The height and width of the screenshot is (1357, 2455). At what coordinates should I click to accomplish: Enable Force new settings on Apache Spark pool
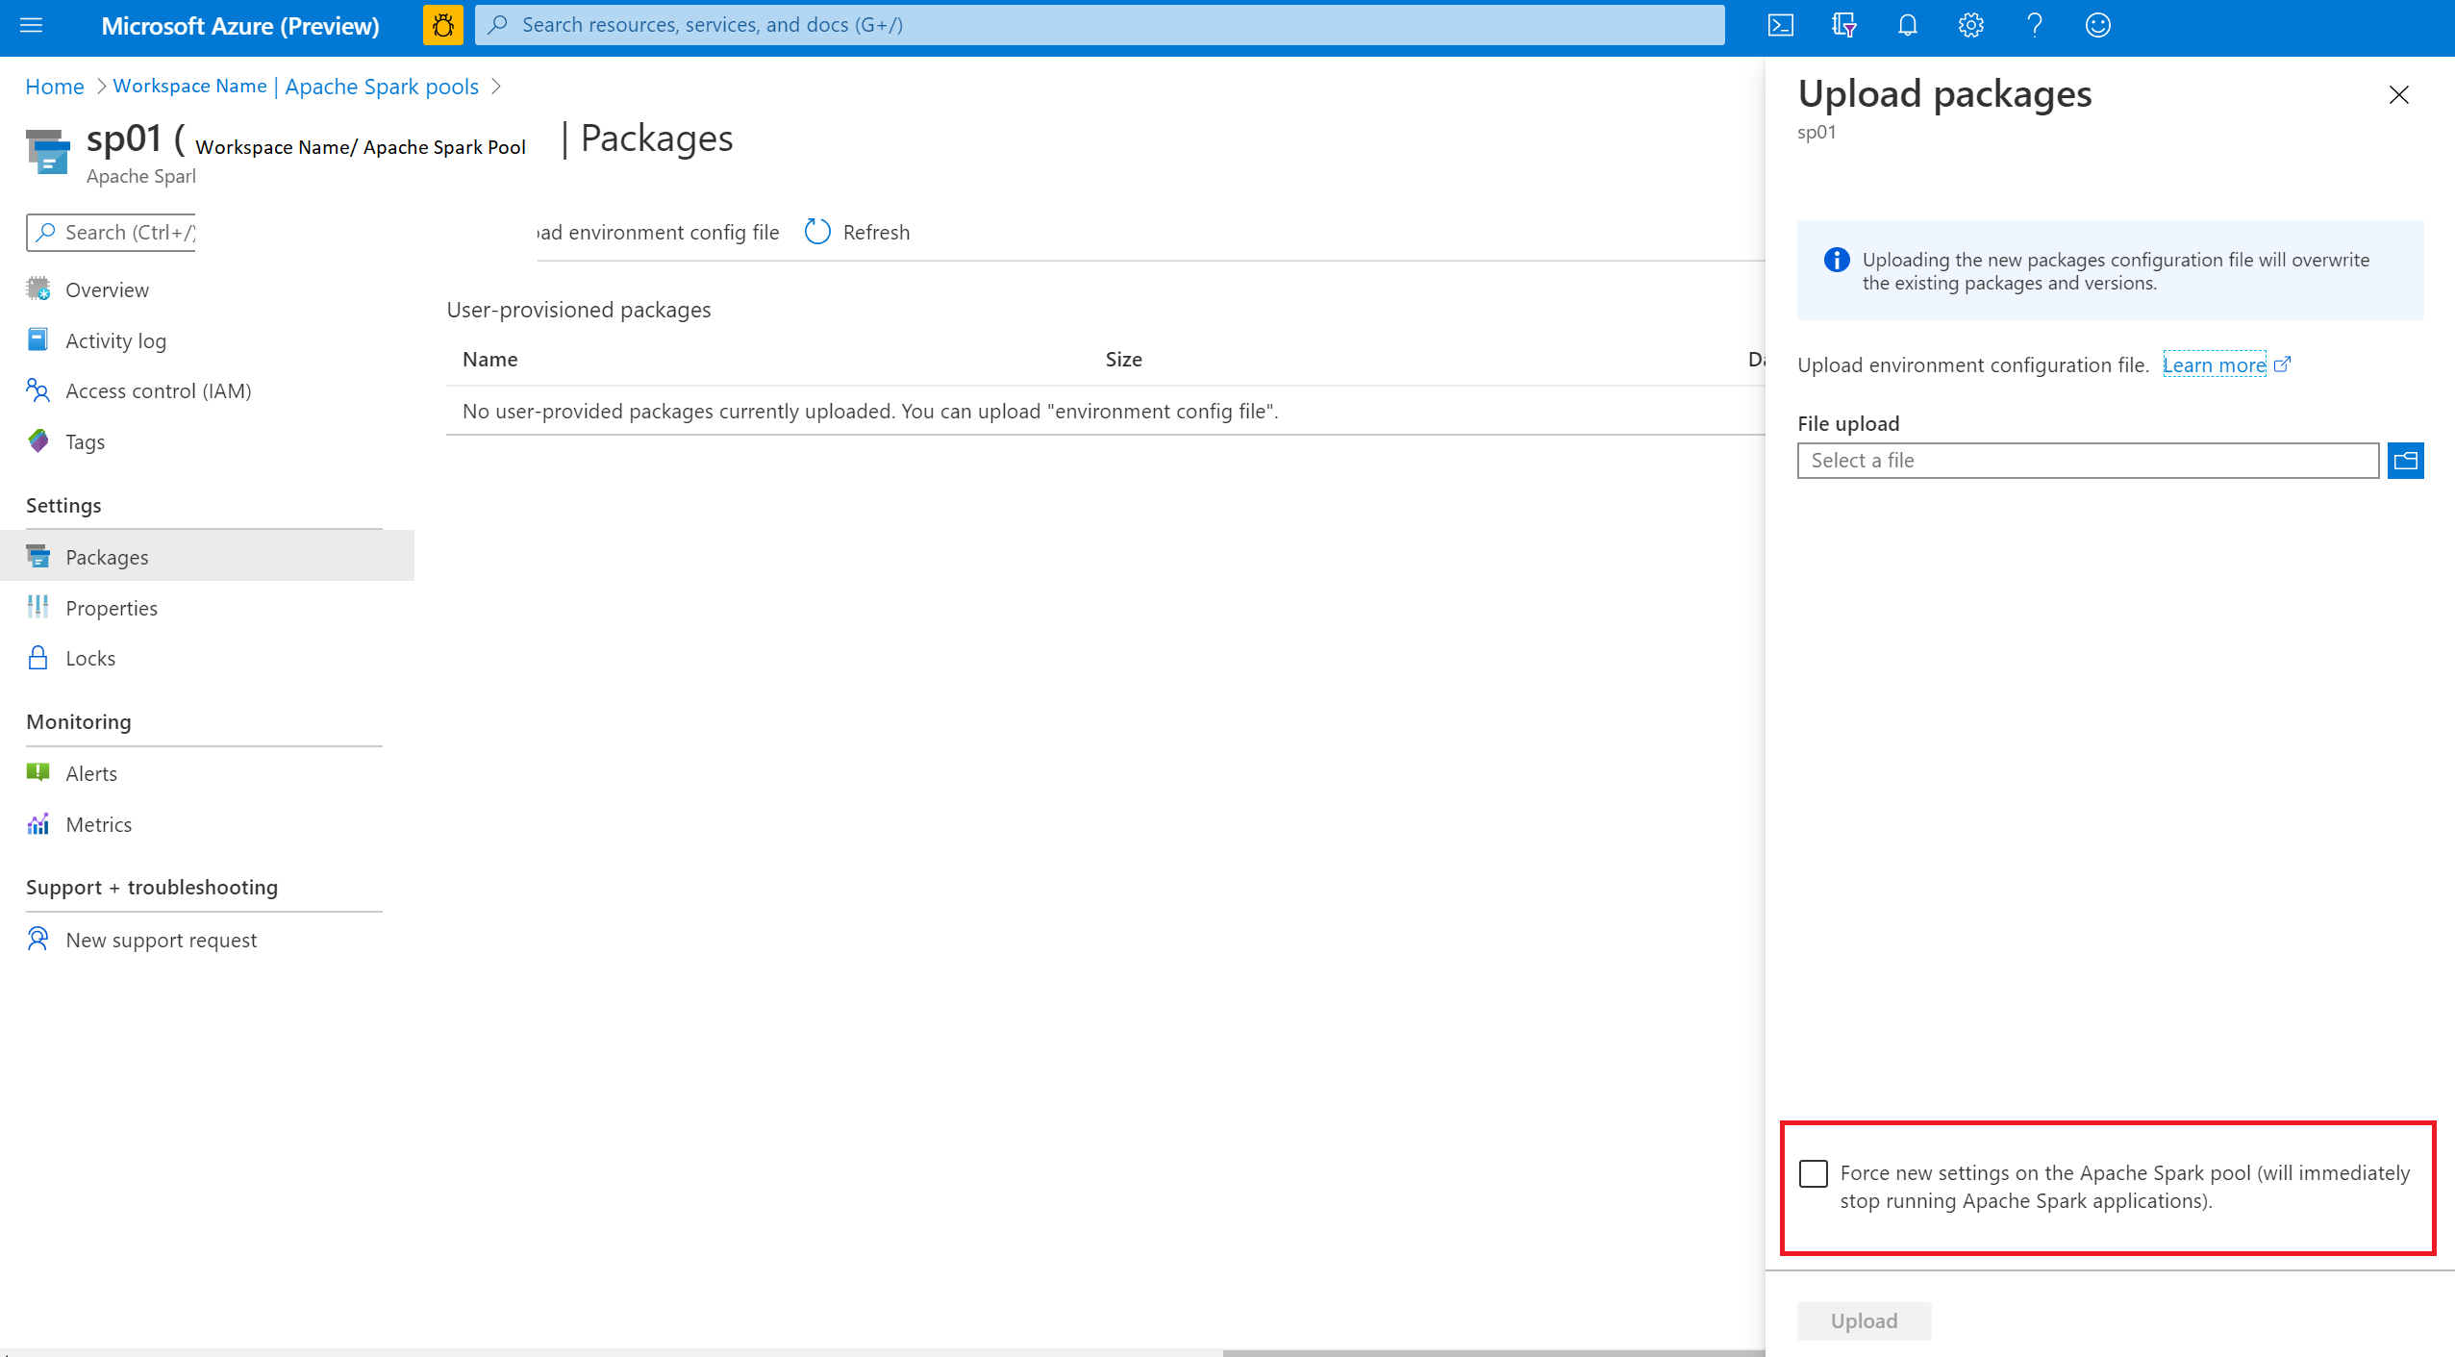1814,1175
